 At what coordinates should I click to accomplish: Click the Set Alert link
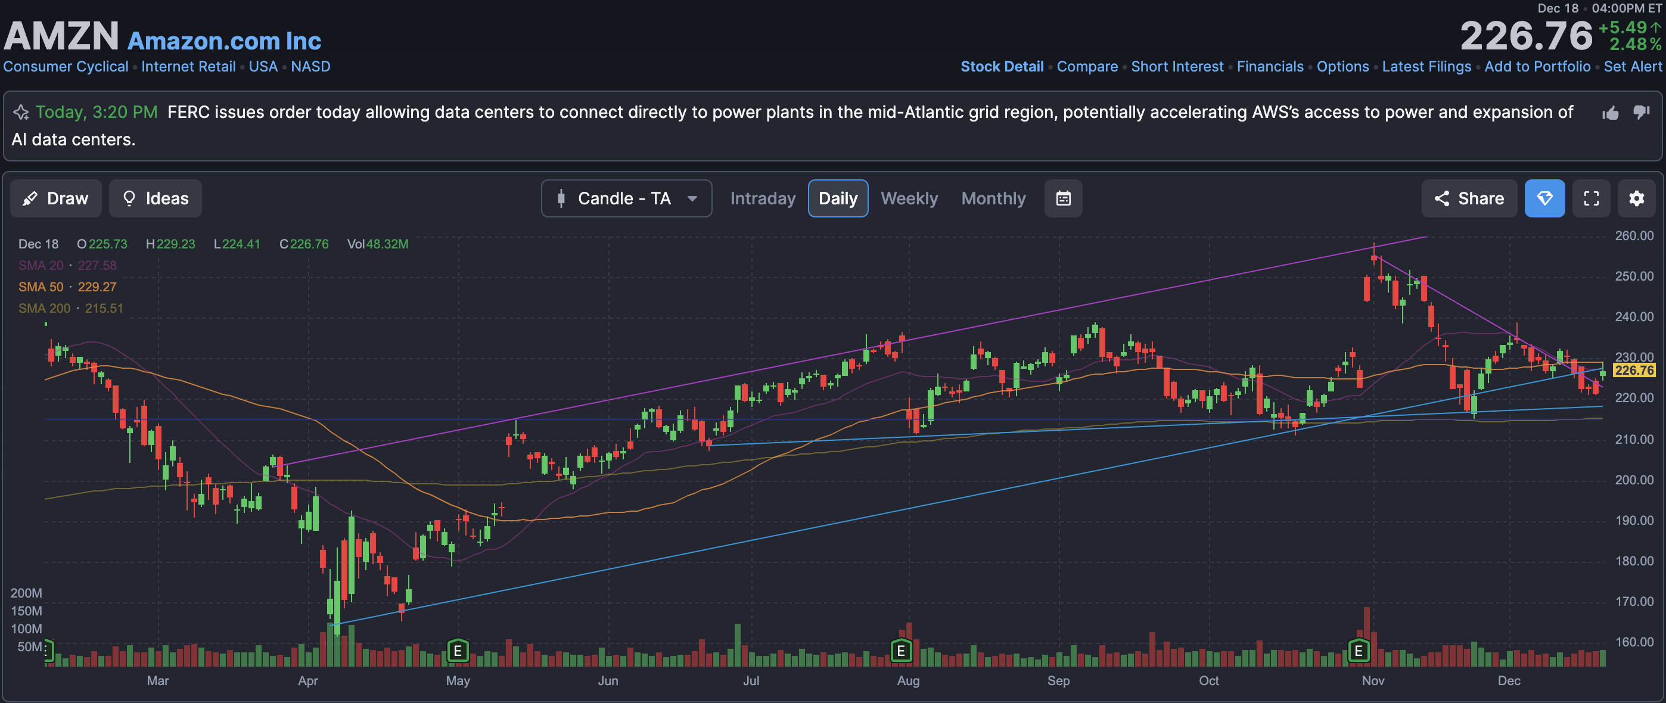coord(1633,67)
